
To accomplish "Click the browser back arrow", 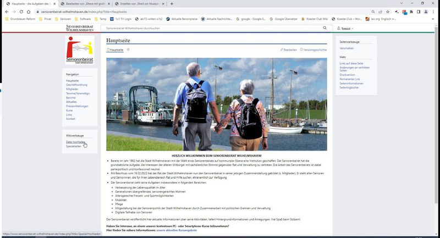I will tap(7, 12).
